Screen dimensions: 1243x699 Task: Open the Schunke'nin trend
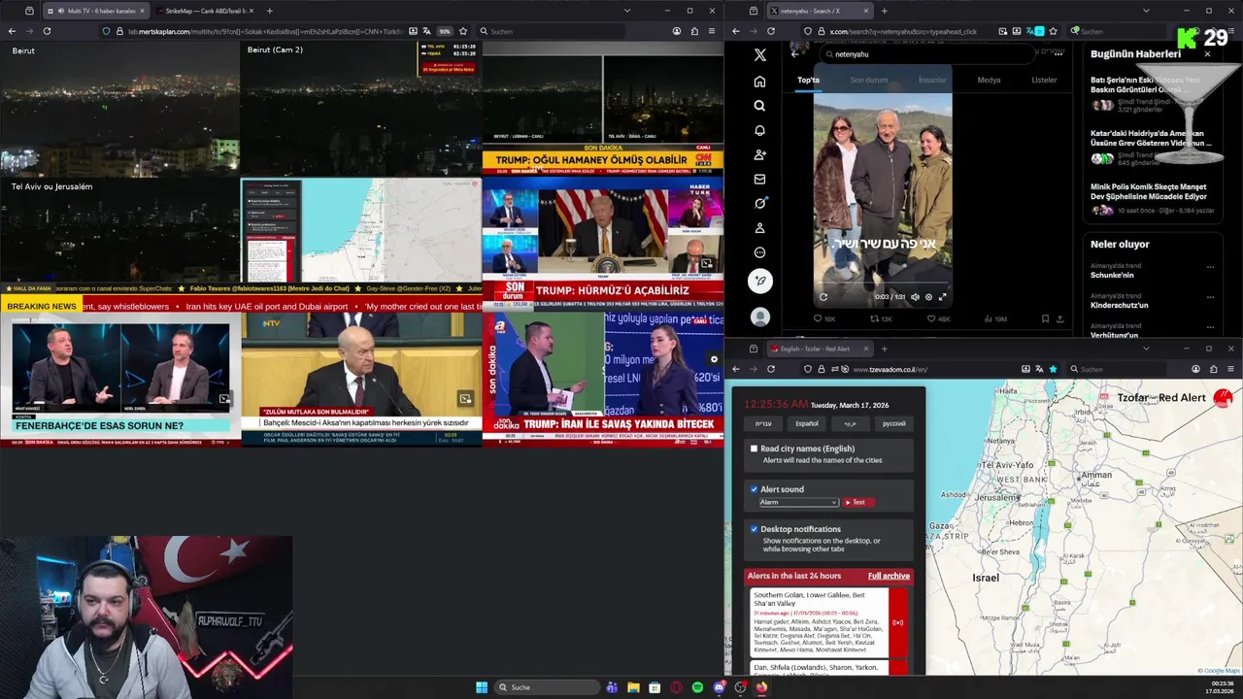(x=1112, y=276)
